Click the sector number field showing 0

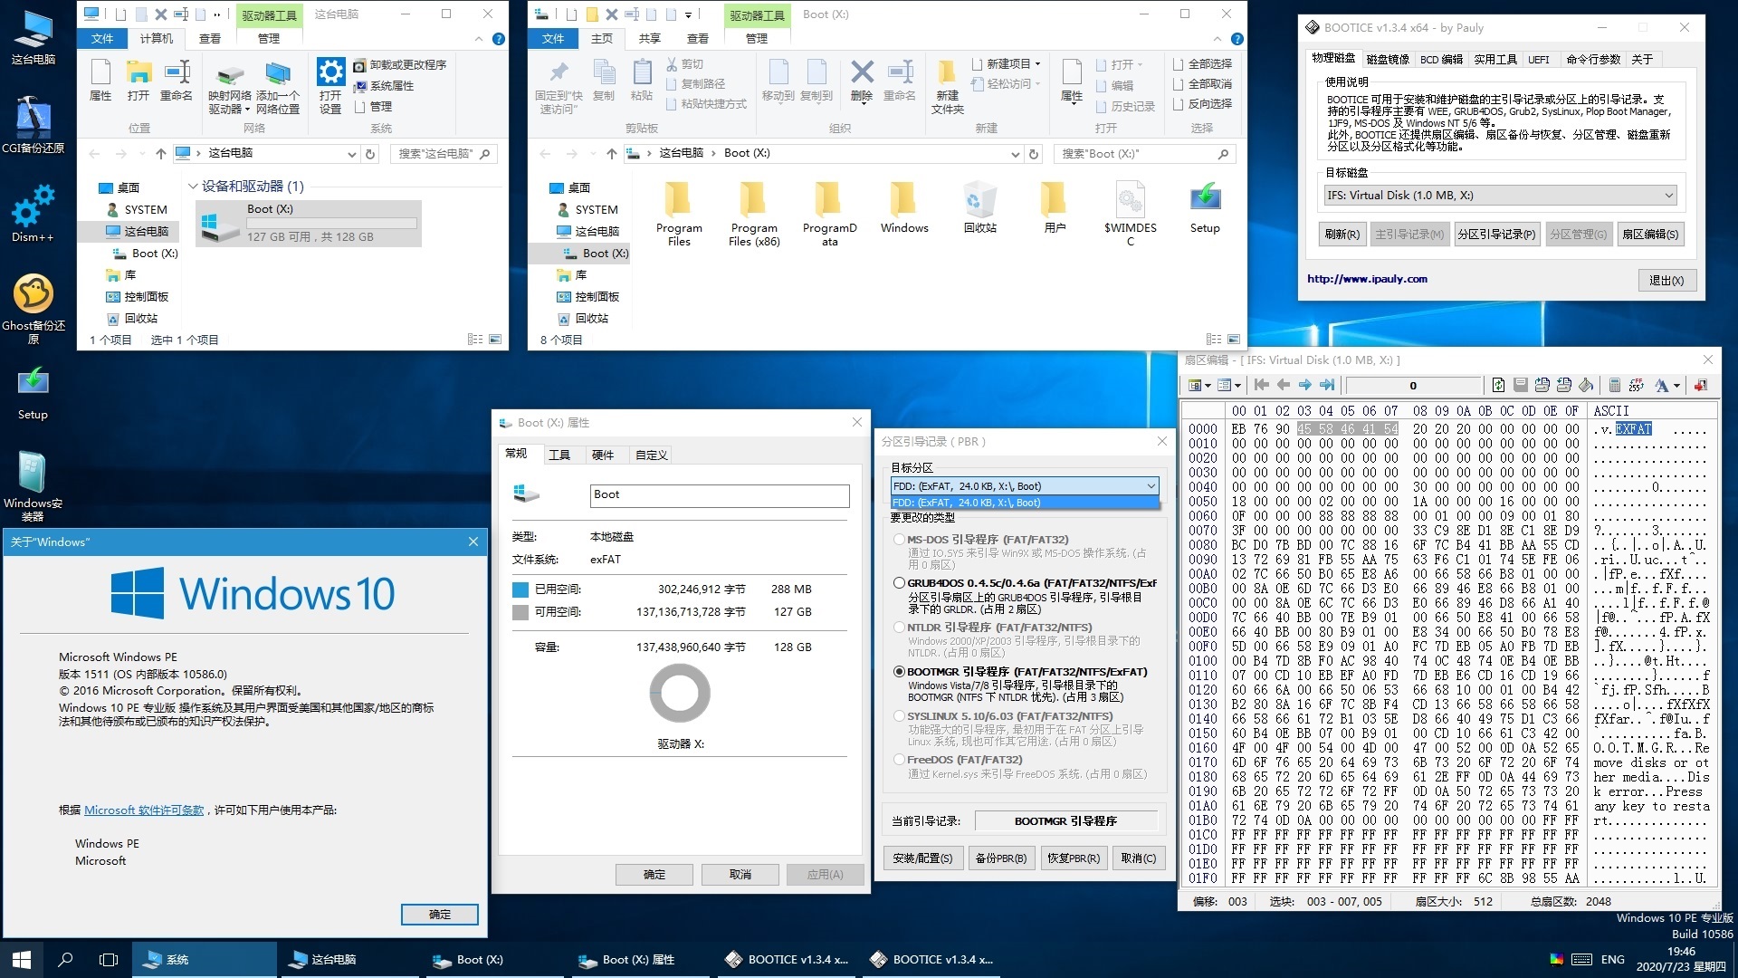point(1412,386)
